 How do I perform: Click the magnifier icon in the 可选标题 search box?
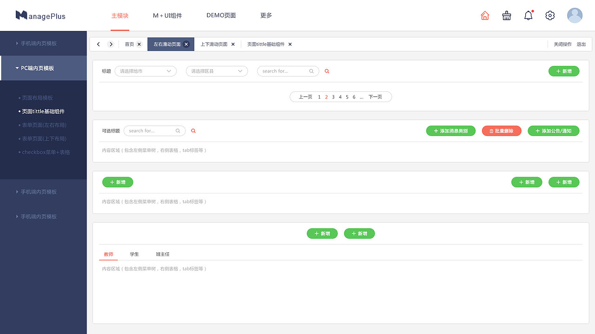[x=178, y=131]
